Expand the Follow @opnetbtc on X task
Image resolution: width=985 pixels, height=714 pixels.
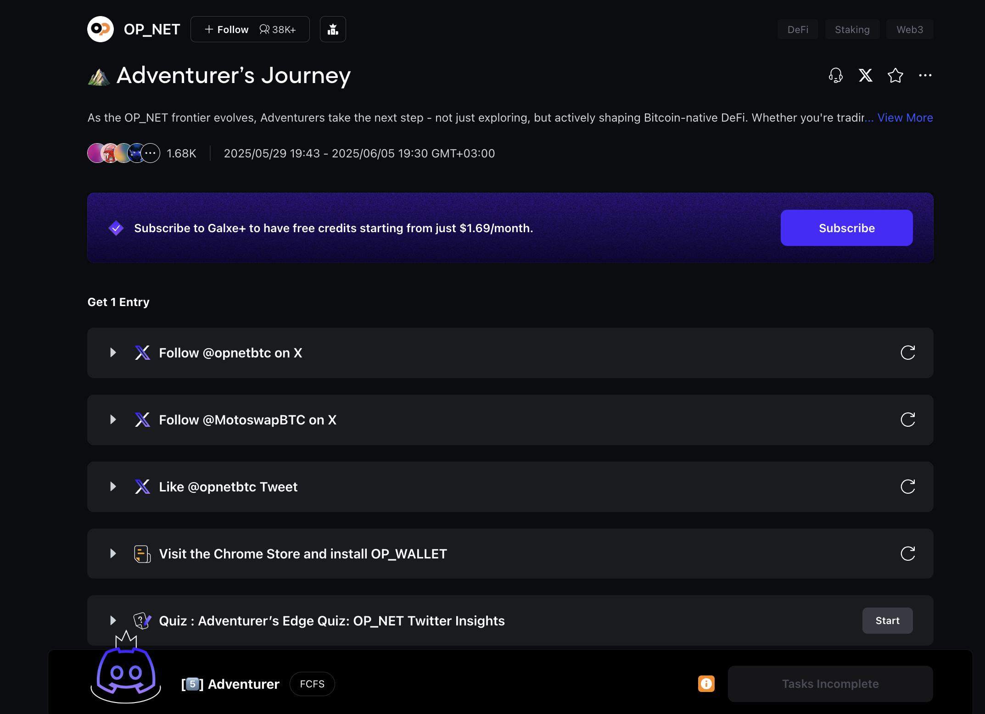[113, 353]
